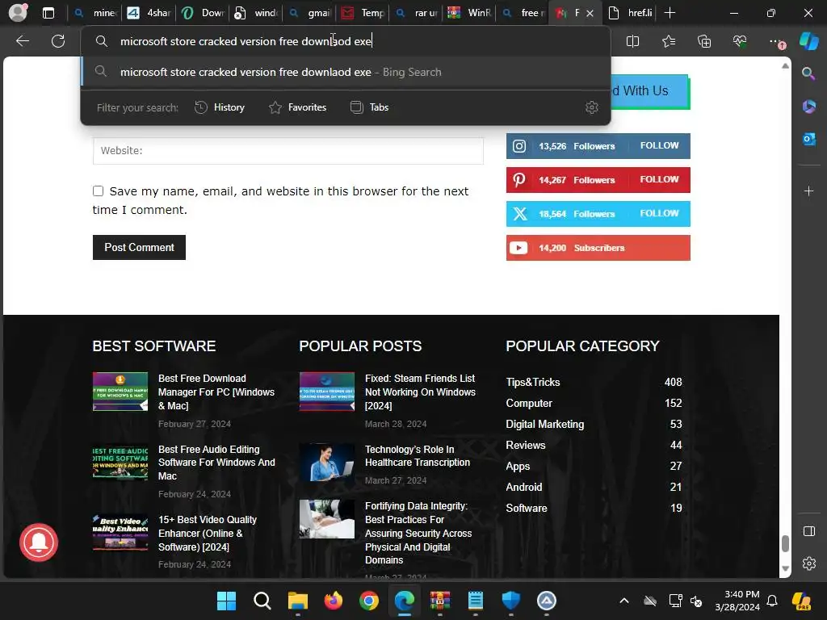Open Outlook icon in the sidebar
Screen dimensions: 827x620
808,139
